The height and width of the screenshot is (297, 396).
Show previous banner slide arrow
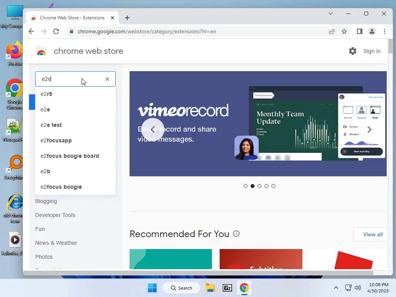tap(153, 130)
